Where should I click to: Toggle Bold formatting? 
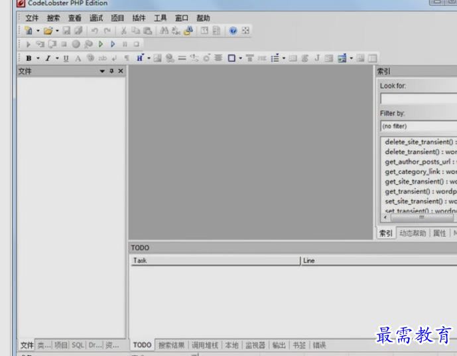(x=29, y=58)
